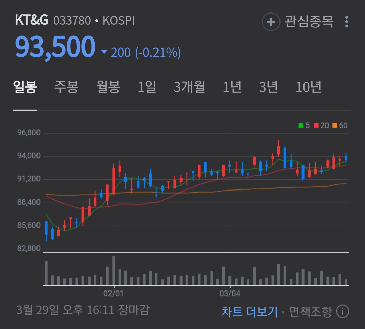
Task: Select the 3년 chart range tab
Action: point(268,87)
